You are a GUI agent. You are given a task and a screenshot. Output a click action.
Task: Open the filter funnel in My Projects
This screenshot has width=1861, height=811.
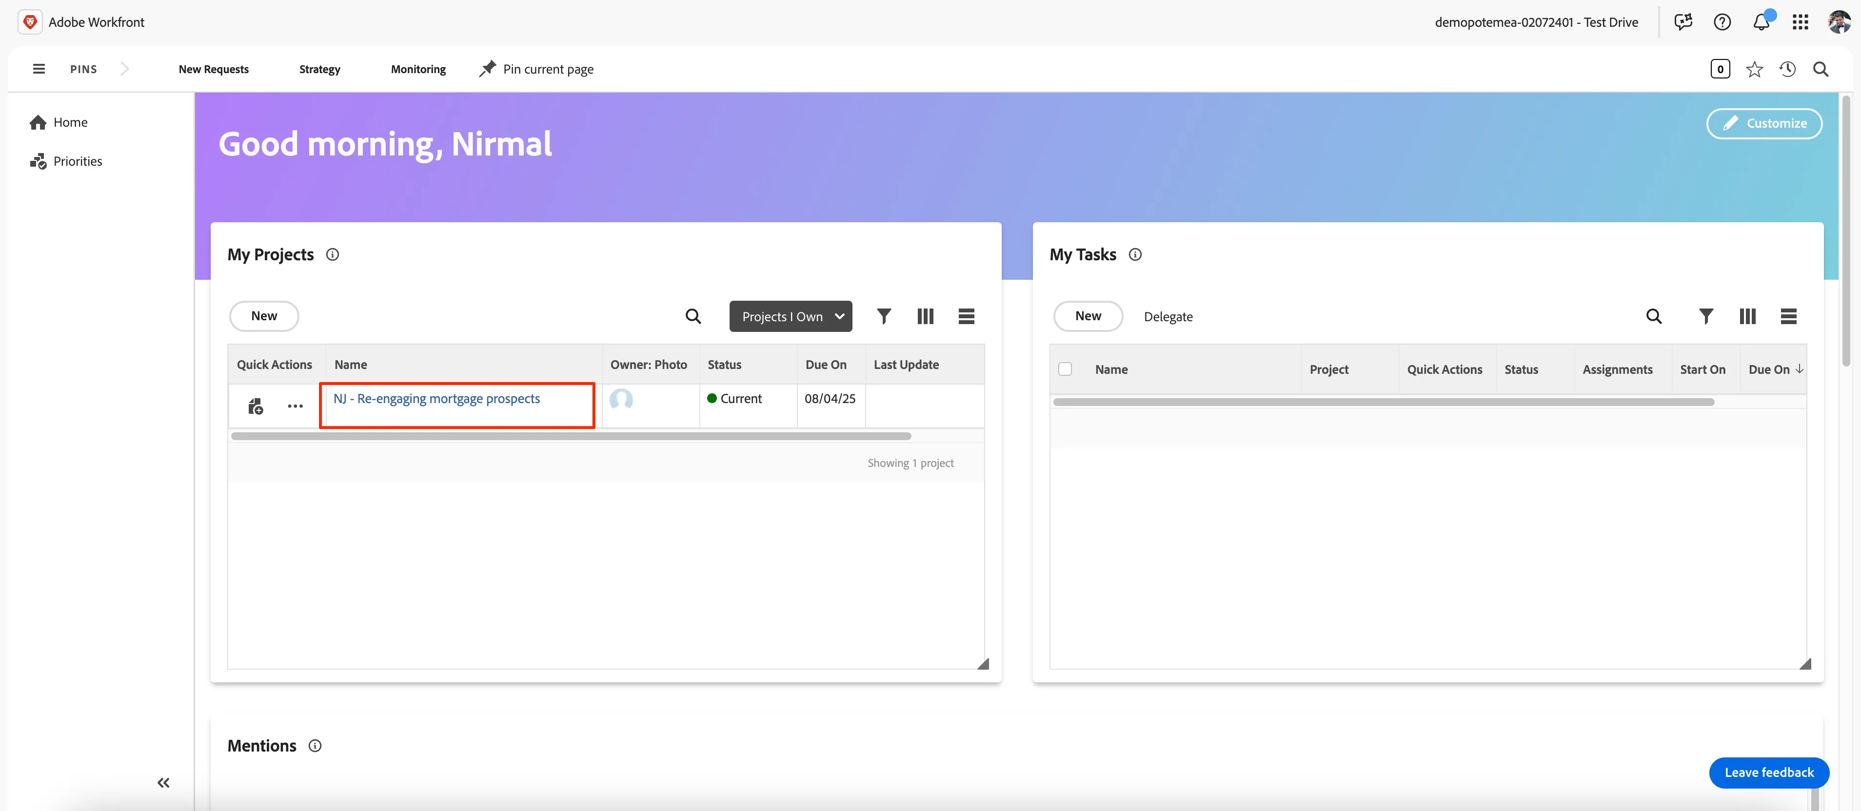884,316
